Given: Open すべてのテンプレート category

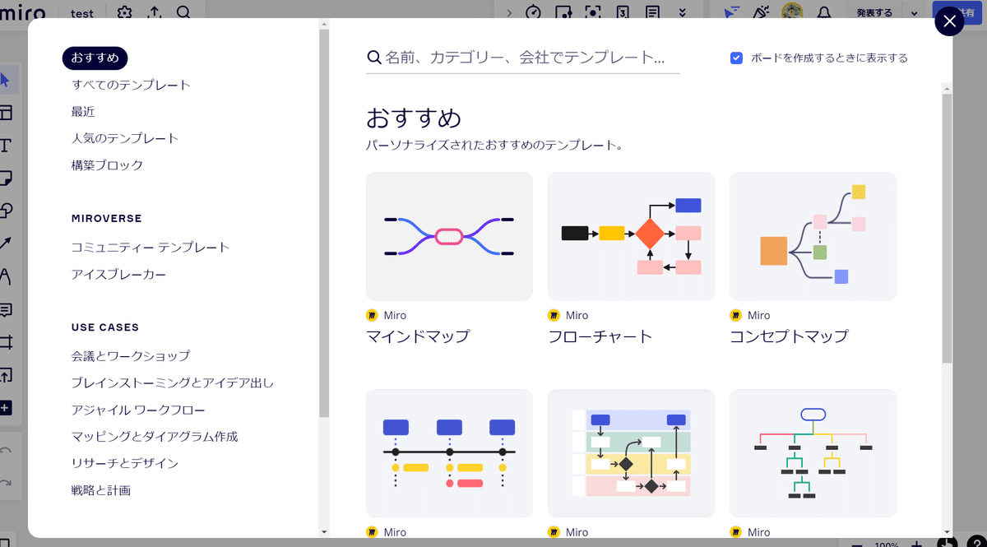Looking at the screenshot, I should tap(131, 85).
